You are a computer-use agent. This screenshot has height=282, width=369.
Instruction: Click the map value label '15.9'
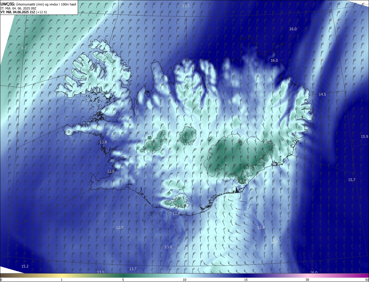tap(364, 137)
